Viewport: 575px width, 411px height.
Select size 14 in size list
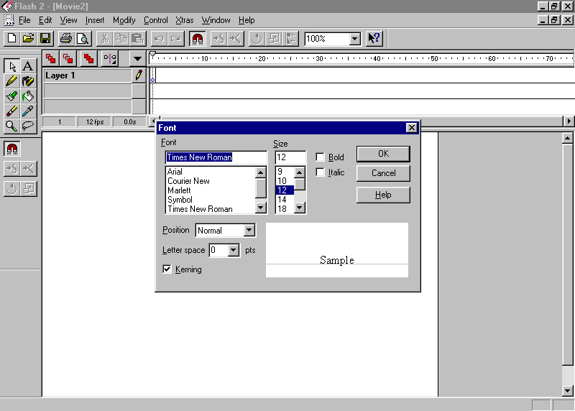[285, 200]
